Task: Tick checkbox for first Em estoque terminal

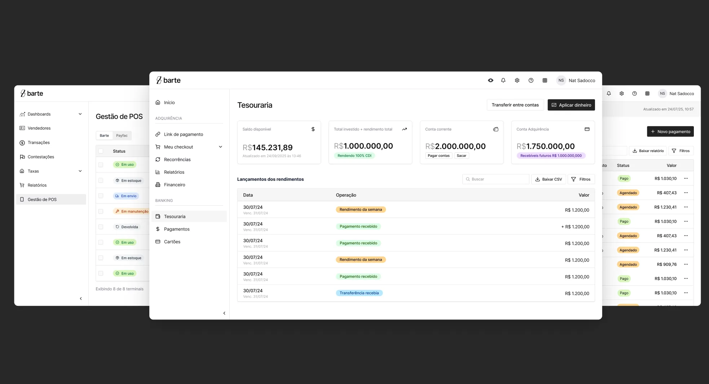Action: pos(101,180)
